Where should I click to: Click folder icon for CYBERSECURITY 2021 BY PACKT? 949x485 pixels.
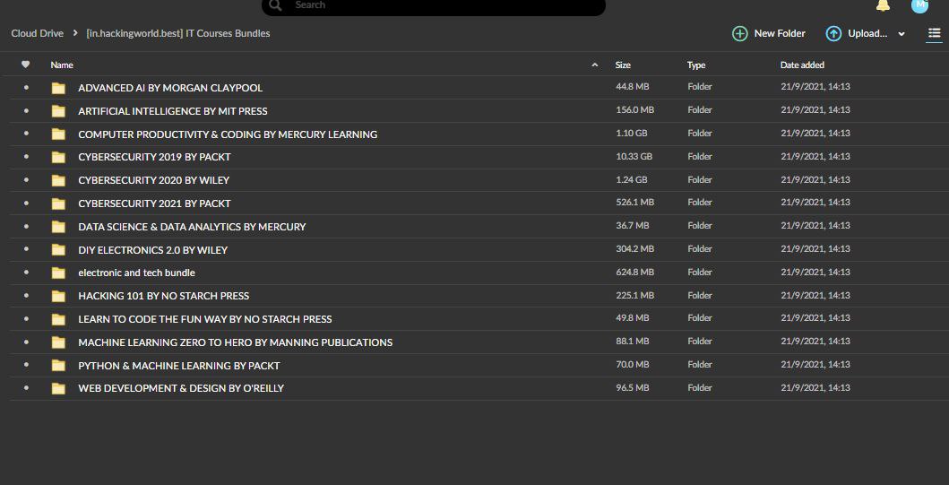[58, 204]
